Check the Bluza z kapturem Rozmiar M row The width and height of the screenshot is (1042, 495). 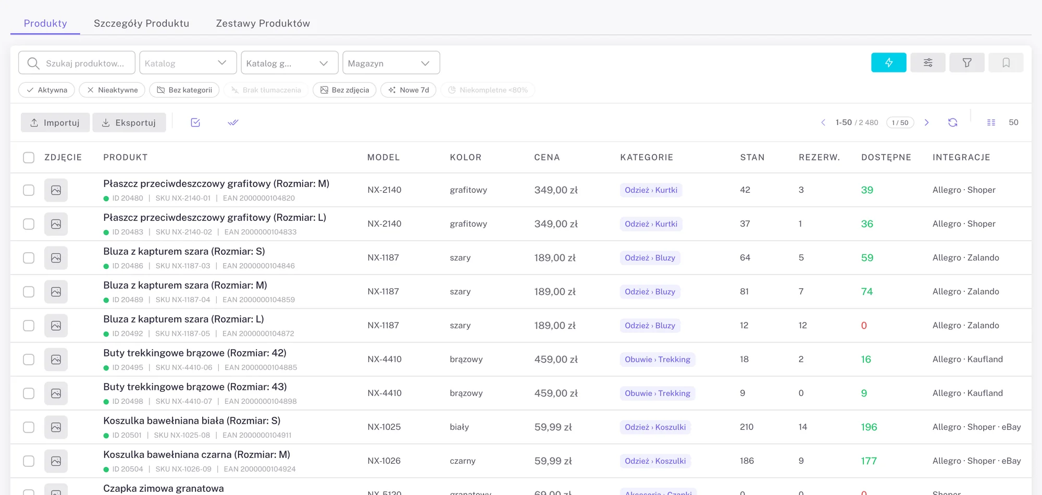coord(29,292)
